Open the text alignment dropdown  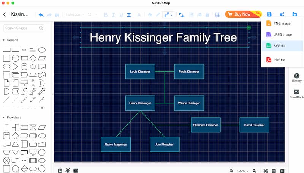[x=130, y=15]
